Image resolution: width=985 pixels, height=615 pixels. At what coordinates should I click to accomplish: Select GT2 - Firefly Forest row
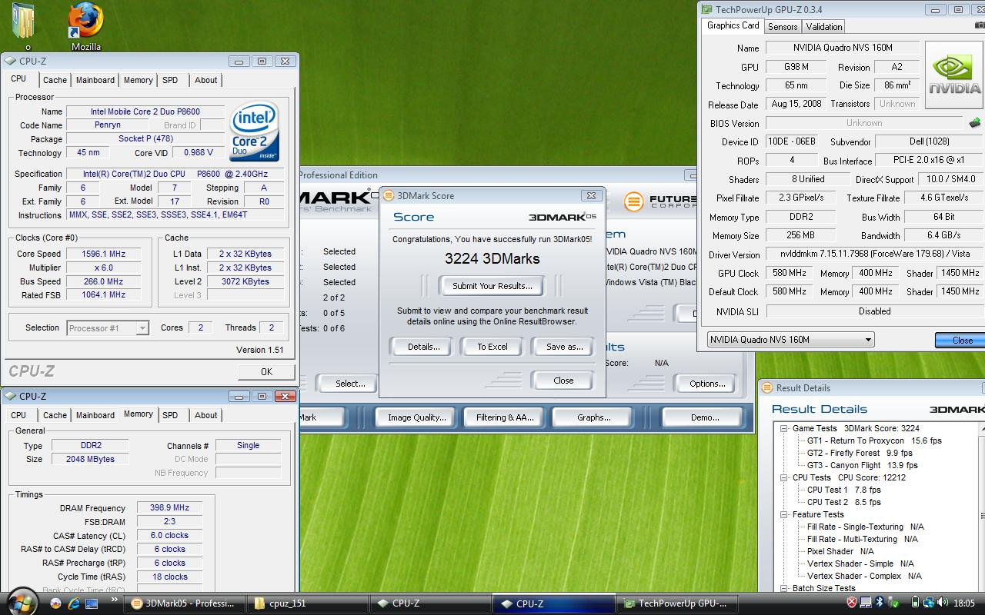coord(860,453)
